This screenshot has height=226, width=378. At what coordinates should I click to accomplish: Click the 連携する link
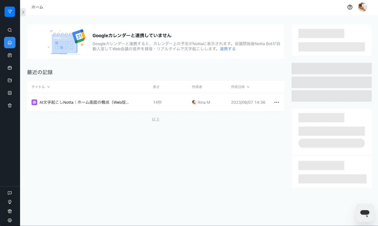coord(228,49)
